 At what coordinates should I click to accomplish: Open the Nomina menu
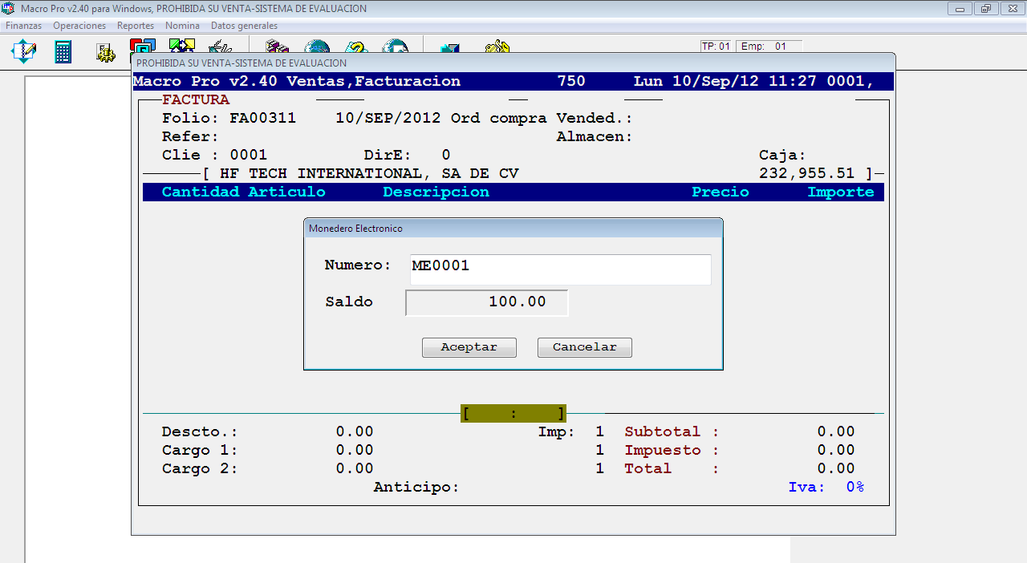pos(182,26)
